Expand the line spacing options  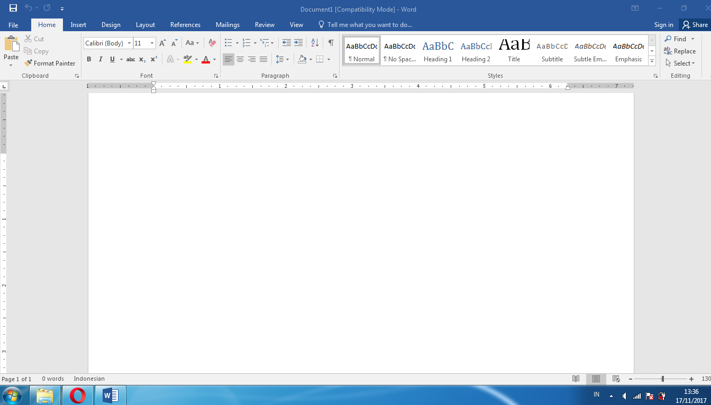(x=287, y=59)
